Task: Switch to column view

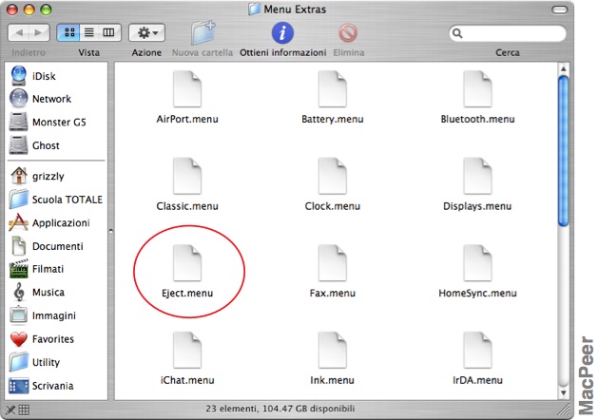Action: click(108, 32)
